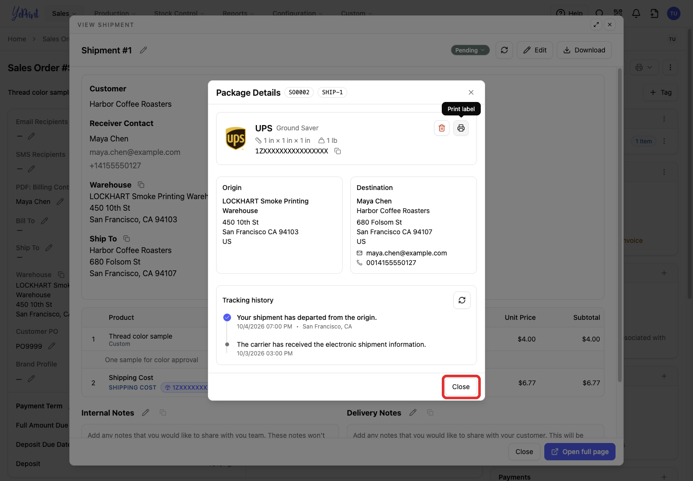The image size is (693, 481).
Task: Click the View Shipment vertical scrollbar
Action: (620, 225)
